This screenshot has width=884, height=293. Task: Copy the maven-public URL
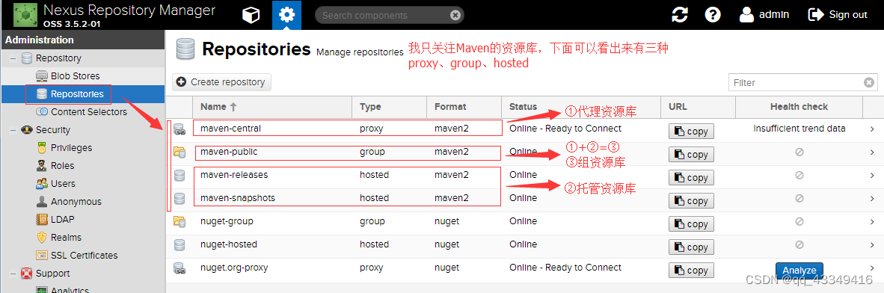[691, 155]
